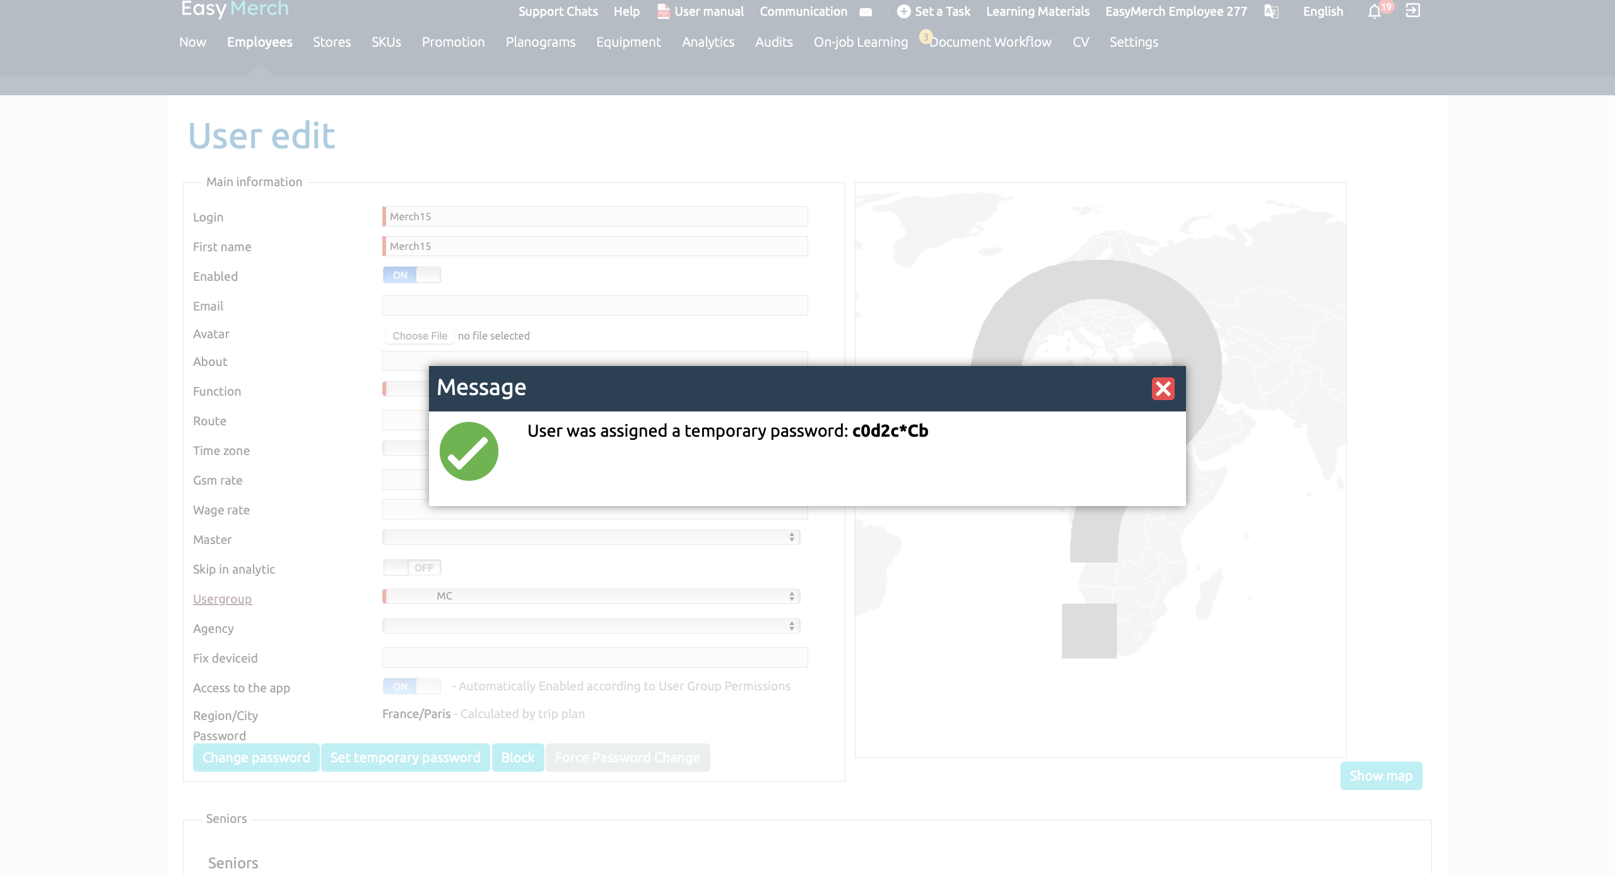Click the Show map button
This screenshot has width=1615, height=874.
(x=1381, y=776)
